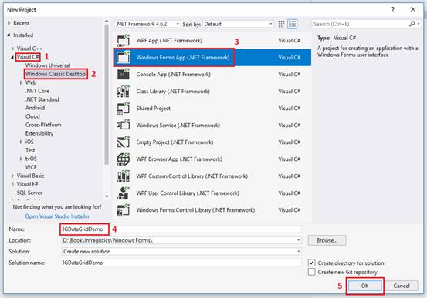Select the Android category
Screen dimensions: 427x298
pyautogui.click(x=35, y=108)
